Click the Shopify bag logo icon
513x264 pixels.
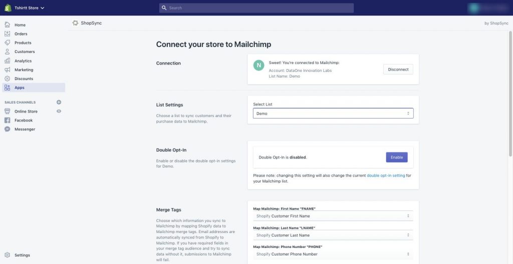click(8, 8)
